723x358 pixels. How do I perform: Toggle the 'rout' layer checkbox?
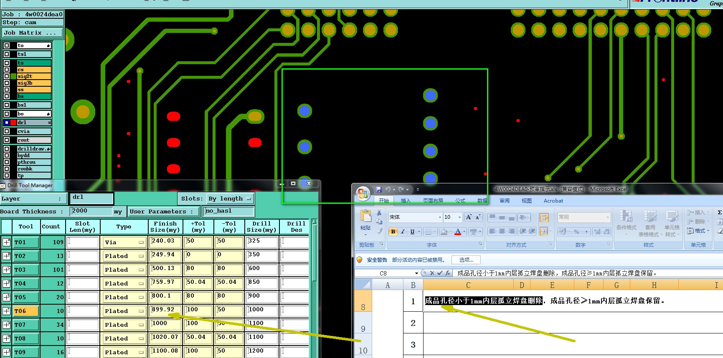[7, 140]
